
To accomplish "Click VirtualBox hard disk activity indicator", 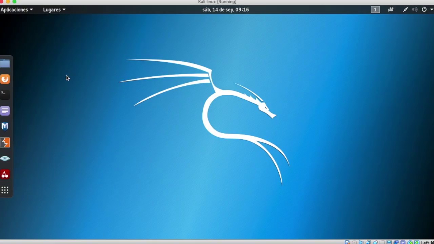I will click(x=347, y=242).
